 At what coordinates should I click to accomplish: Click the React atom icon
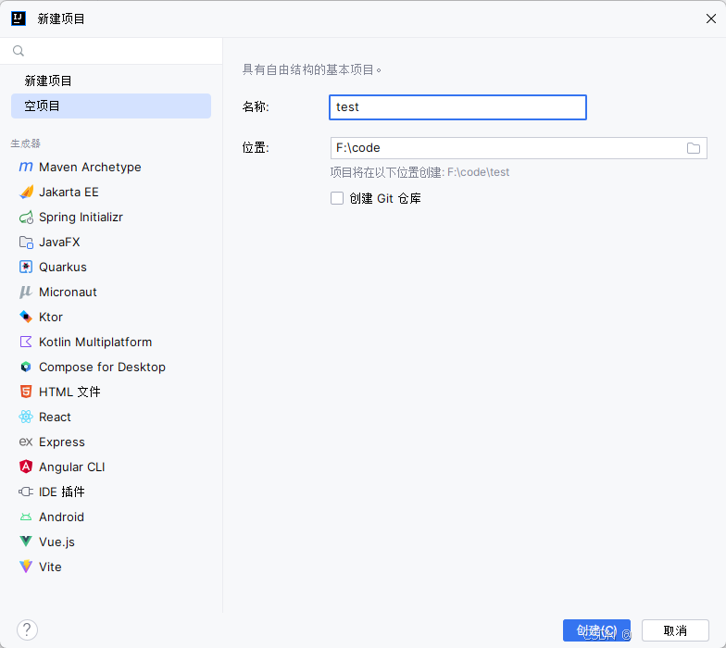pyautogui.click(x=26, y=417)
